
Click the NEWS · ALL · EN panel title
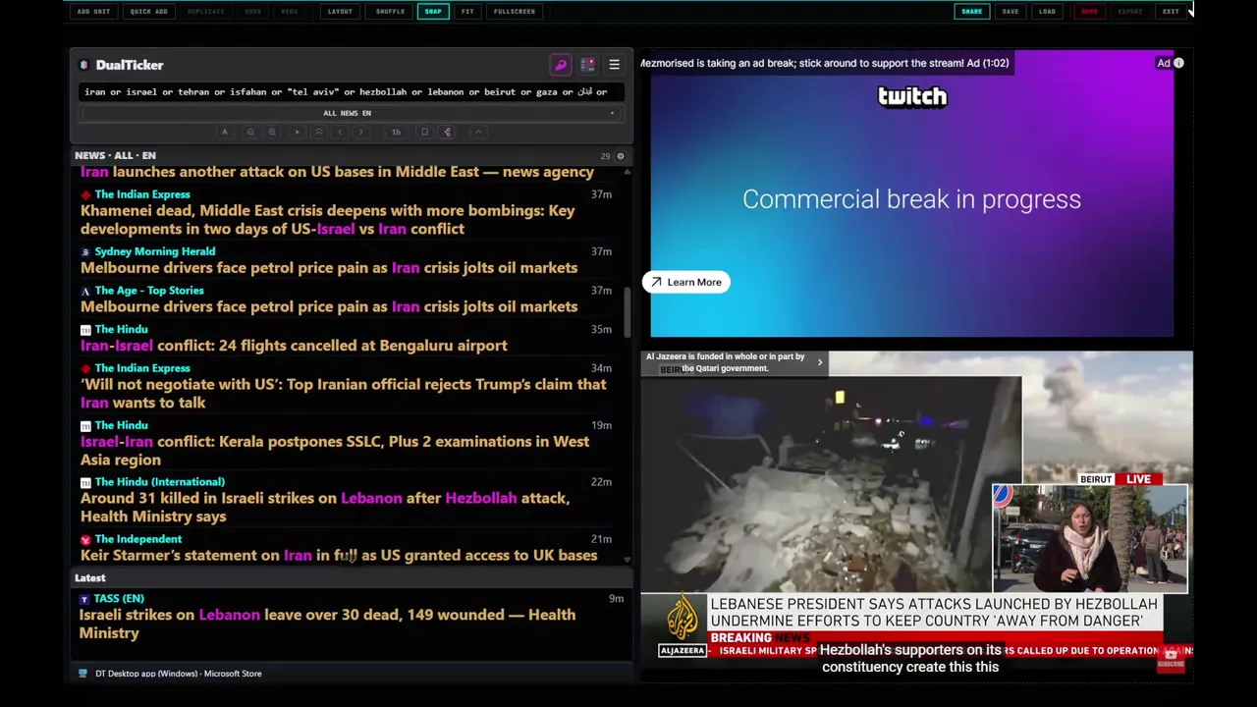[x=115, y=155]
